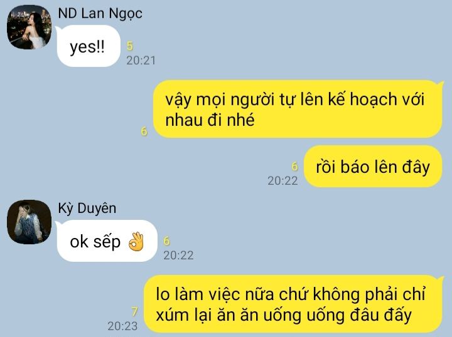The height and width of the screenshot is (337, 452).
Task: Tap read count 7 beside last message
Action: click(134, 311)
